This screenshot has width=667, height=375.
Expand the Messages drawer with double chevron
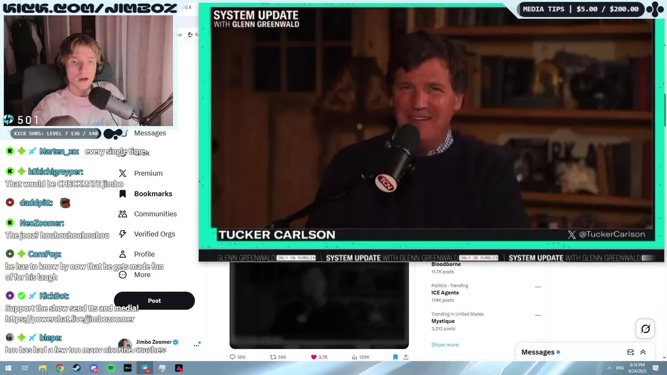643,352
